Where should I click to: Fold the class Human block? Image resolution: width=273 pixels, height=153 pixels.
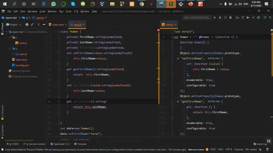tap(59, 31)
